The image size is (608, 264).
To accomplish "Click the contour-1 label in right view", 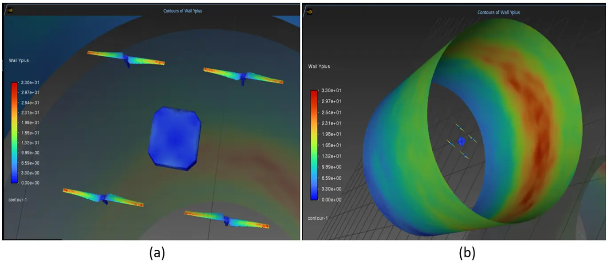I will (x=317, y=218).
